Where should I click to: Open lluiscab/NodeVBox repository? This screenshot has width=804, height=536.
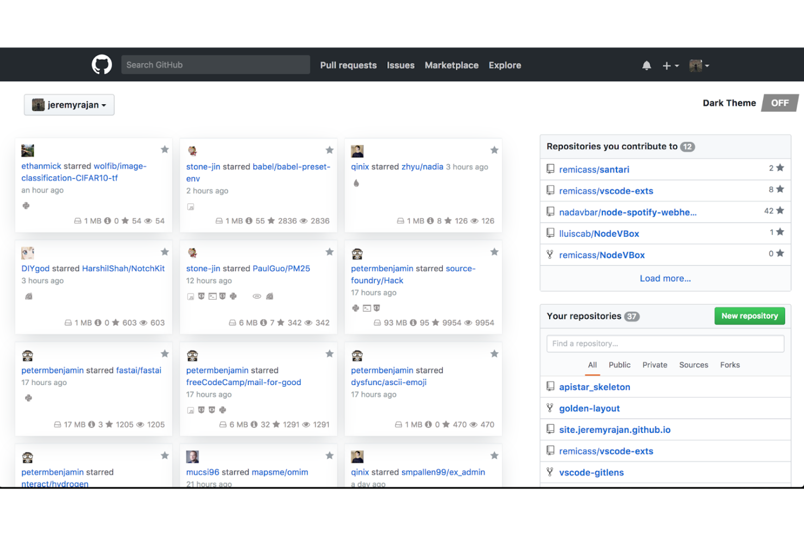coord(599,234)
